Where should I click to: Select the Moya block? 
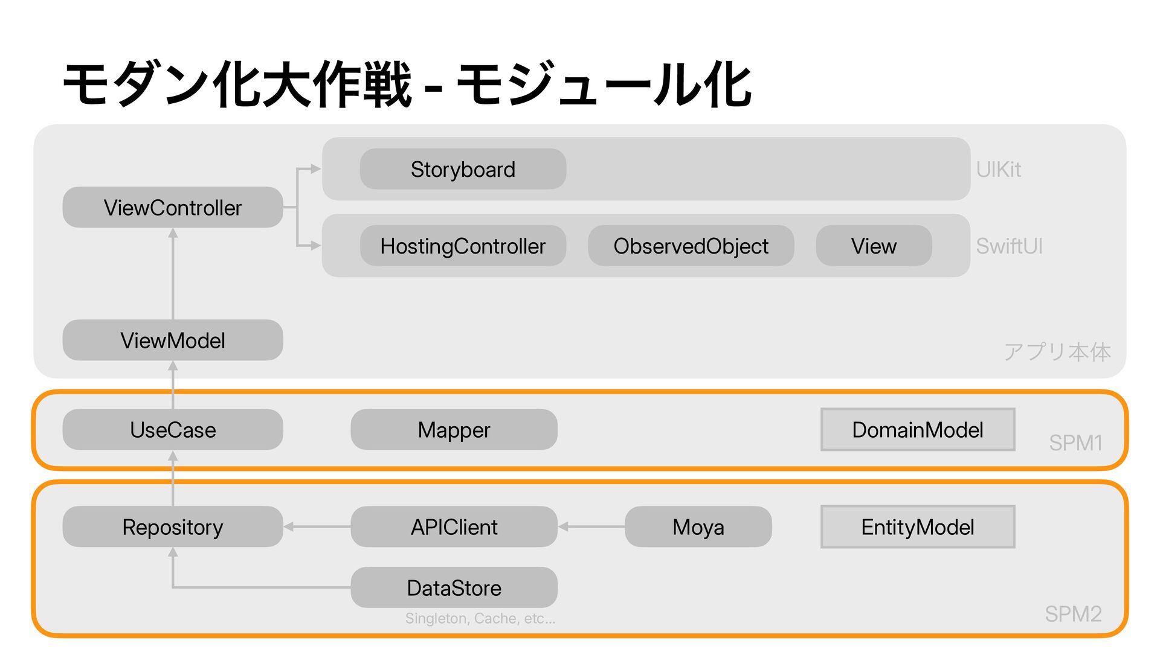[698, 526]
